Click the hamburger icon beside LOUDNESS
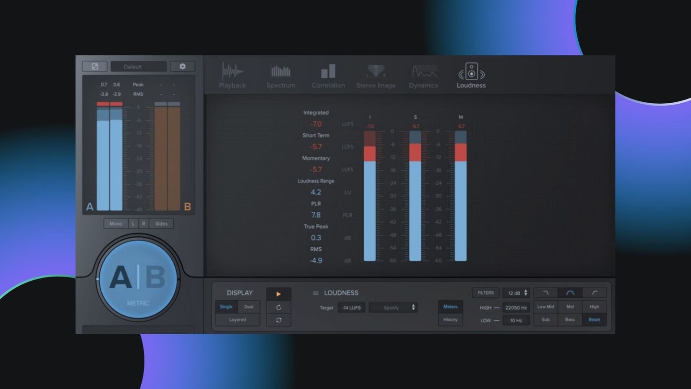Viewport: 691px width, 389px height. click(316, 293)
